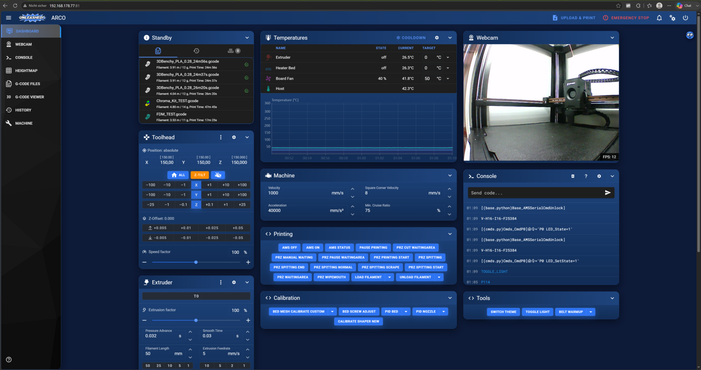The image size is (701, 370).
Task: Go to Console page in sidebar
Action: pos(31,57)
